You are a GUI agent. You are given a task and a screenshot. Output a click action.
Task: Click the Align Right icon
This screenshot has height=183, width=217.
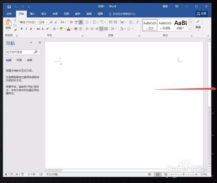click(97, 29)
